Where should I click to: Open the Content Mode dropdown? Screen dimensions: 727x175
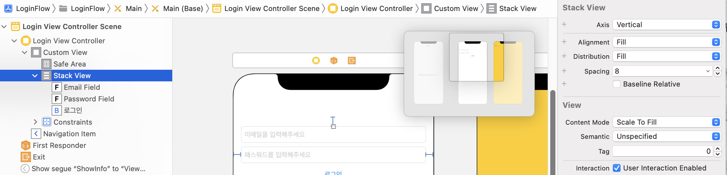(667, 122)
